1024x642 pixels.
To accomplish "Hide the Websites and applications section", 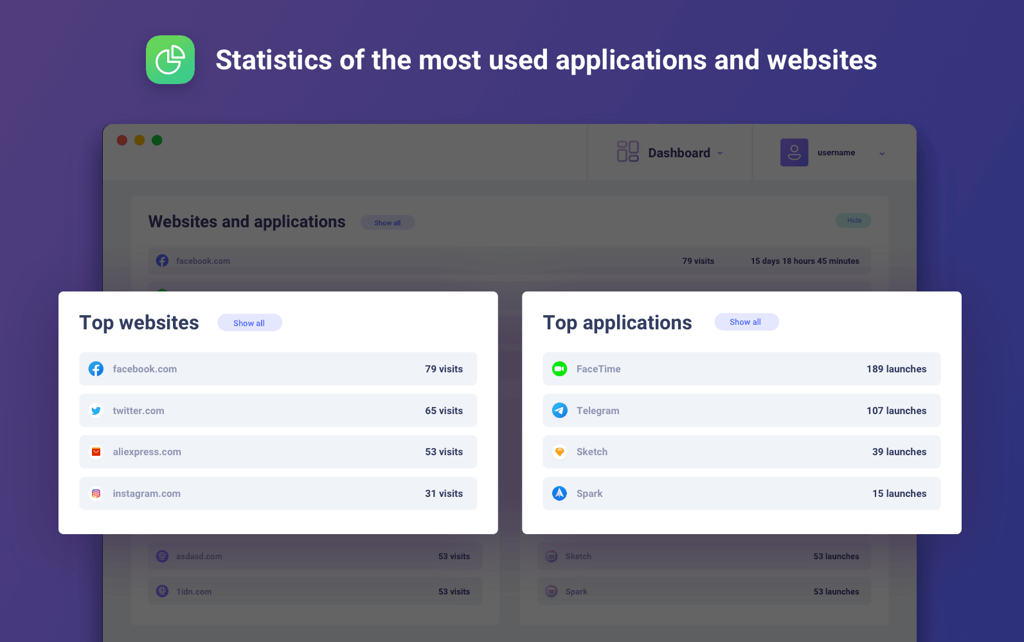I will (x=854, y=220).
